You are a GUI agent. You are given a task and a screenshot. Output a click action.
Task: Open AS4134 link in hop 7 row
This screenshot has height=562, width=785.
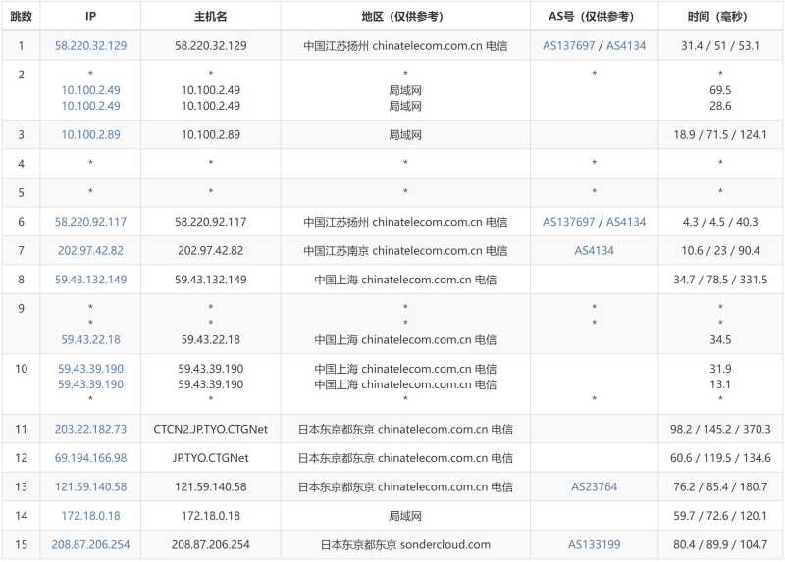coord(594,250)
